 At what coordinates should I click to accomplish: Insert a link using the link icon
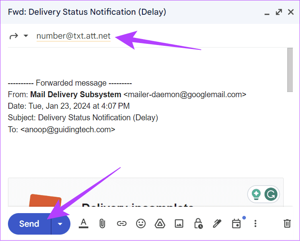tap(121, 224)
